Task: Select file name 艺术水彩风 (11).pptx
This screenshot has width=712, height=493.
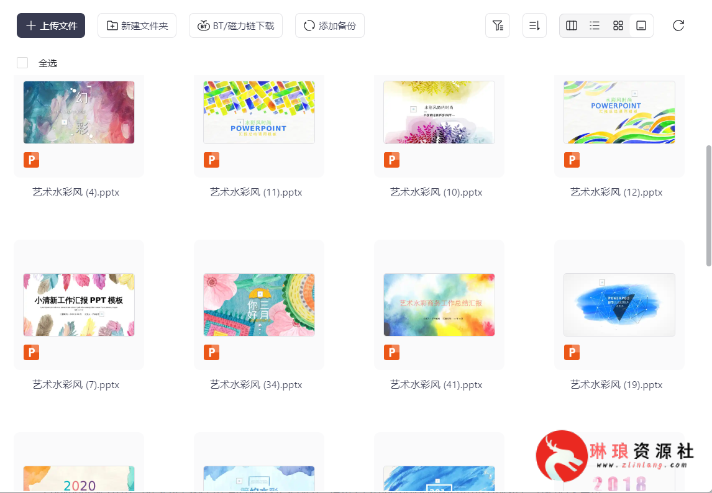Action: 256,192
